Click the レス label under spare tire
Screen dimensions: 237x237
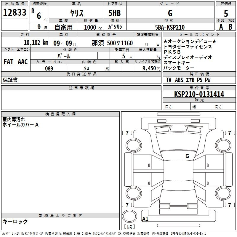(129, 227)
